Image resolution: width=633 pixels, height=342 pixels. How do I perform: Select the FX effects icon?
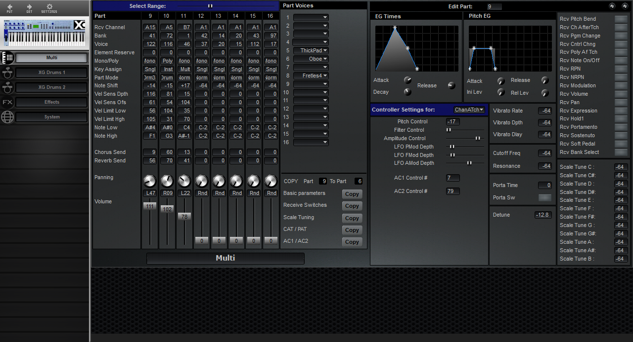7,102
